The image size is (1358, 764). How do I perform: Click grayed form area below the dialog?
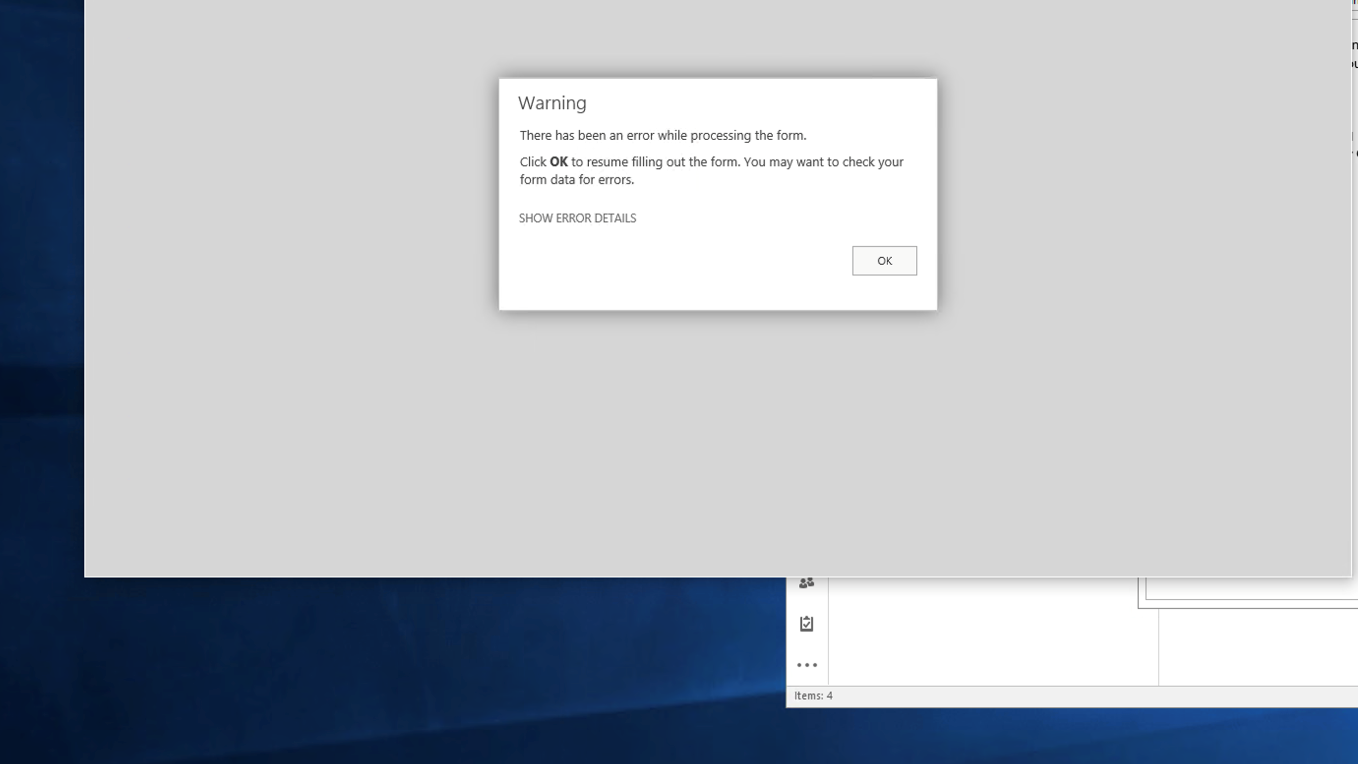717,448
